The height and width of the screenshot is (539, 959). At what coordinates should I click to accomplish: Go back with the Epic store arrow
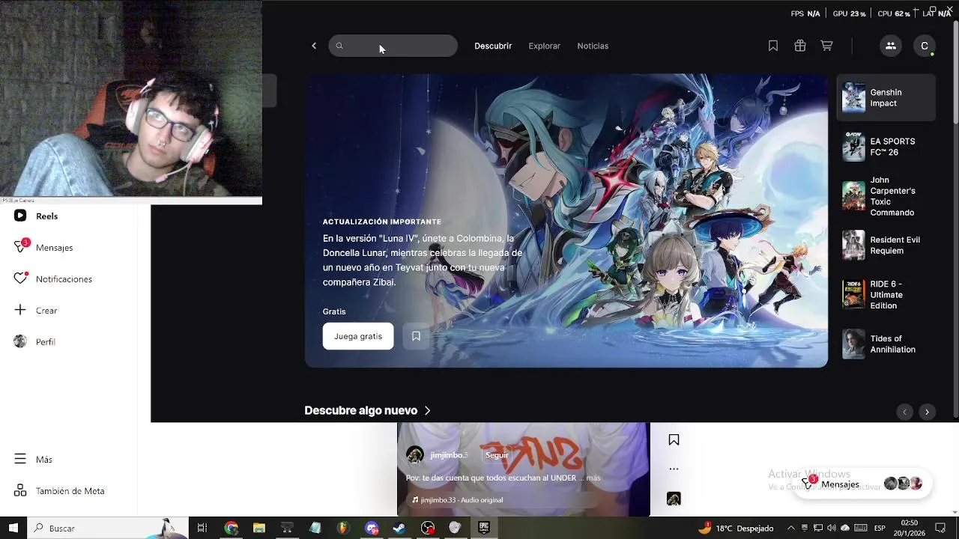pyautogui.click(x=314, y=46)
